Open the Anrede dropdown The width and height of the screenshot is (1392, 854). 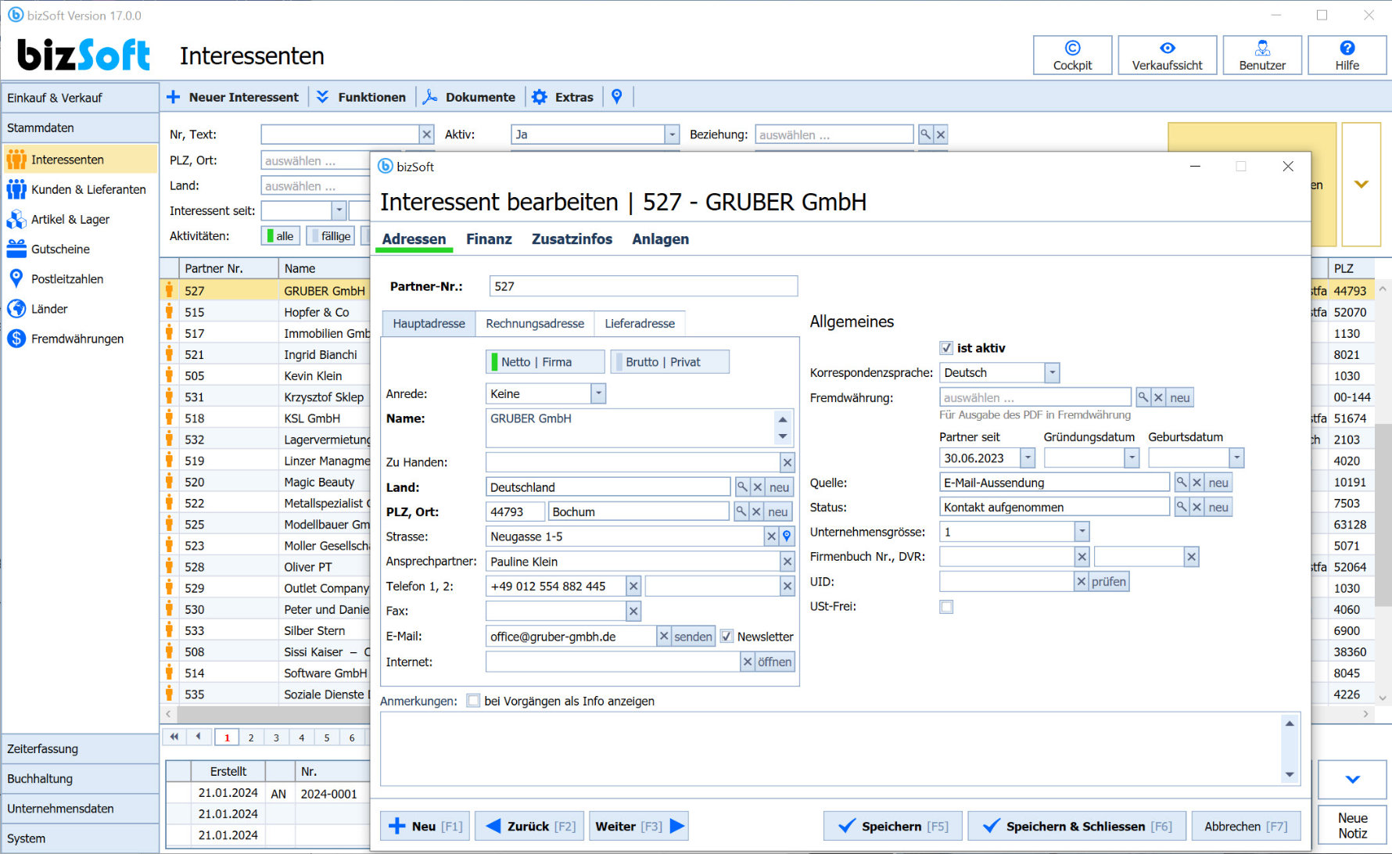[597, 393]
